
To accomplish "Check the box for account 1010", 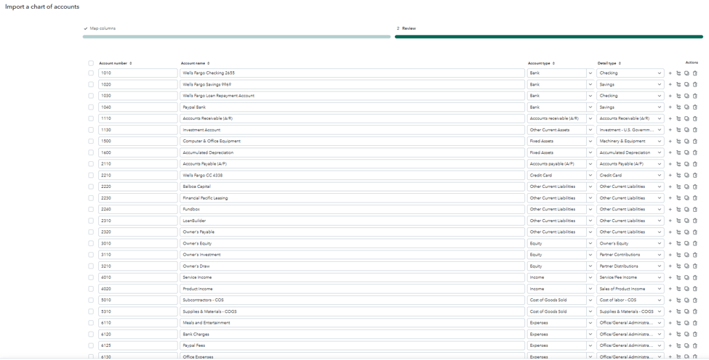I will [91, 73].
